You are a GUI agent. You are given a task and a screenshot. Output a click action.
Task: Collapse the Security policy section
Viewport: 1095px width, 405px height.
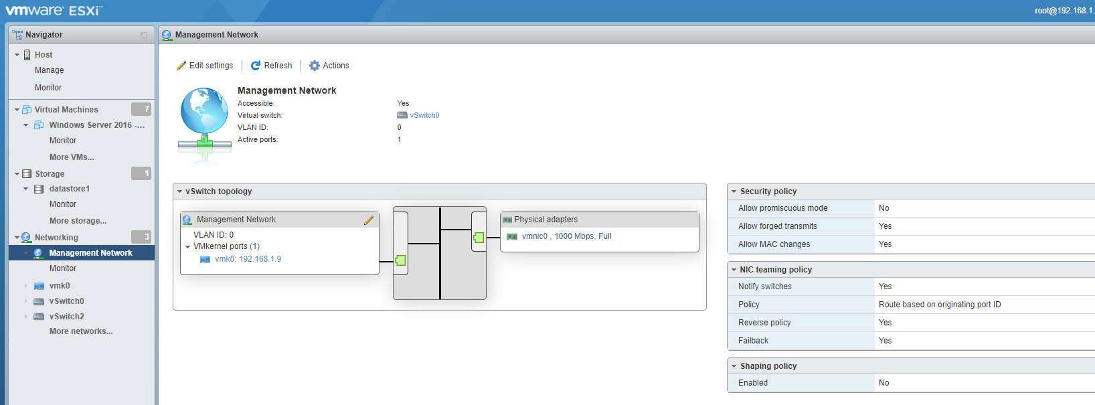pyautogui.click(x=734, y=191)
